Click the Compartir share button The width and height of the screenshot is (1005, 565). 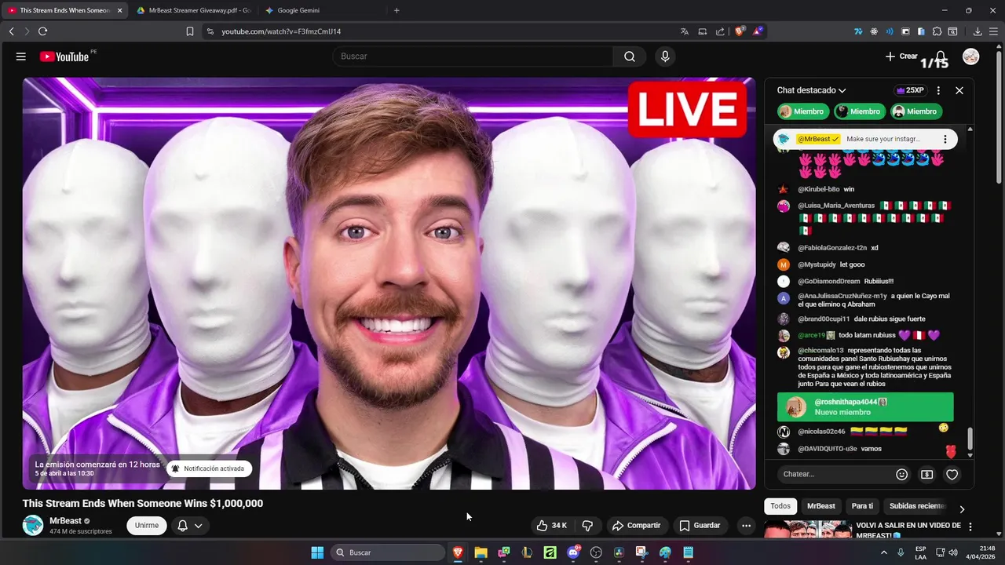click(x=637, y=526)
